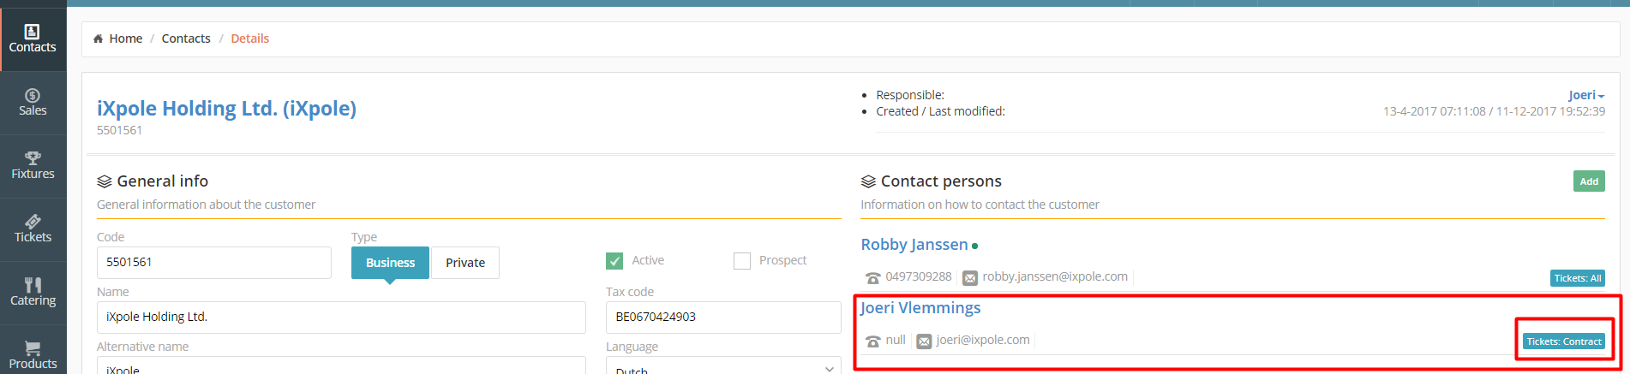The width and height of the screenshot is (1630, 374).
Task: Go to Home in breadcrumb
Action: [125, 39]
